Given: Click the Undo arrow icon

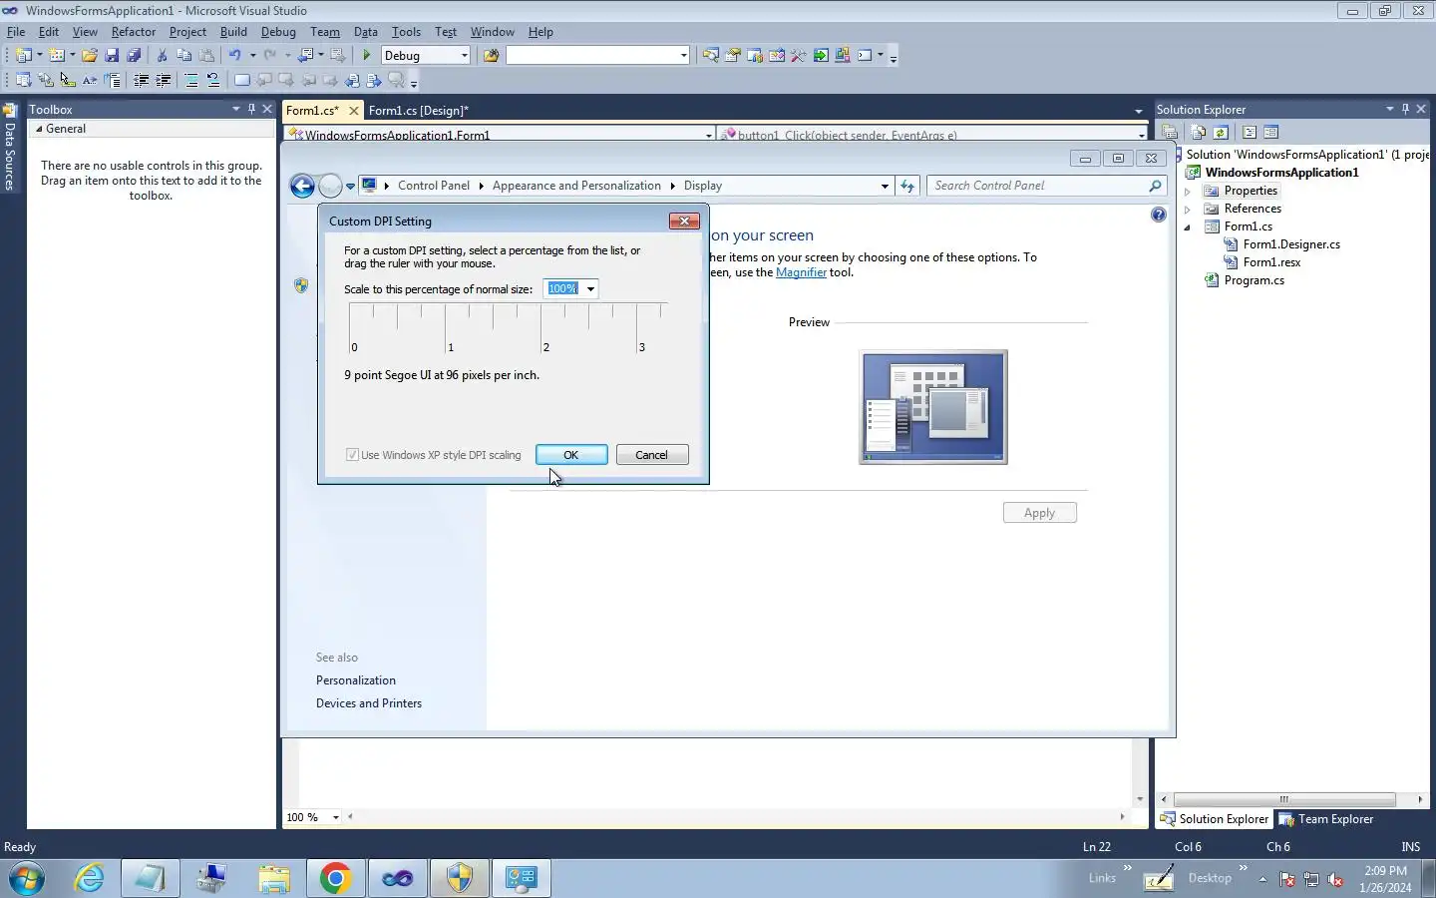Looking at the screenshot, I should 234,56.
